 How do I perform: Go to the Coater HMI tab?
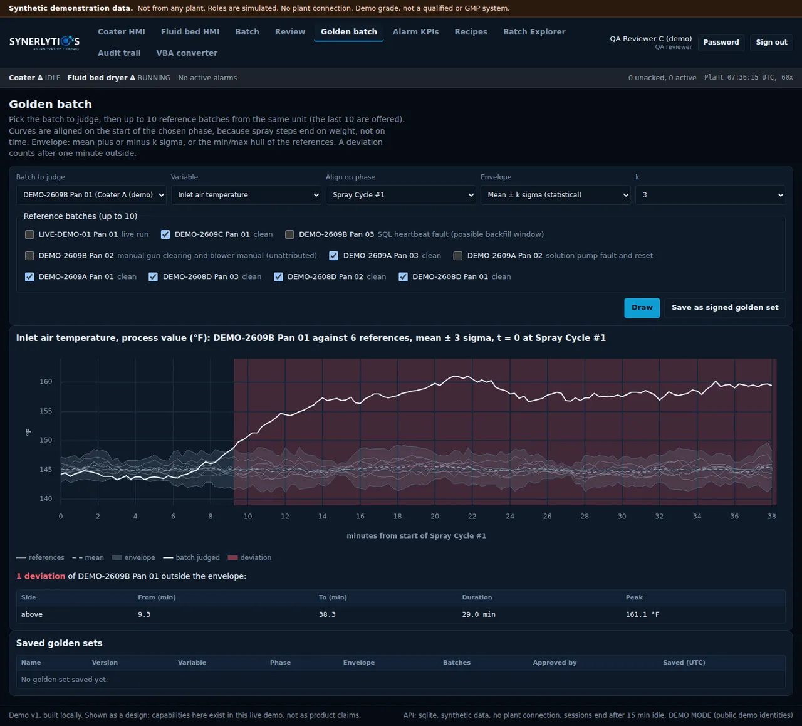tap(122, 32)
